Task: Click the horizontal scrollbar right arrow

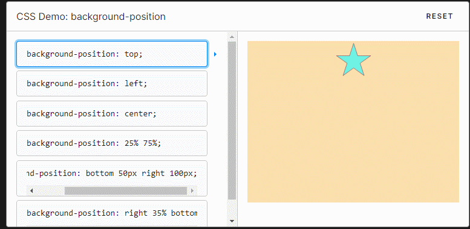Action: (x=192, y=191)
